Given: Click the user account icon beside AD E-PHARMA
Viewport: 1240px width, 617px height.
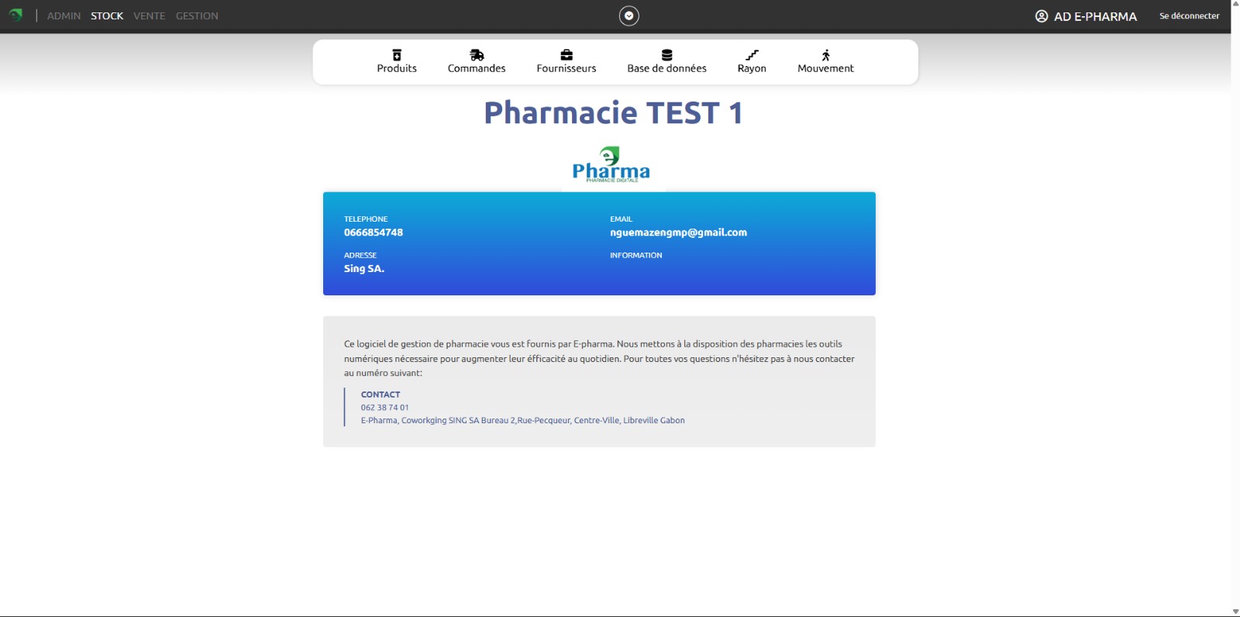Looking at the screenshot, I should pos(1042,16).
